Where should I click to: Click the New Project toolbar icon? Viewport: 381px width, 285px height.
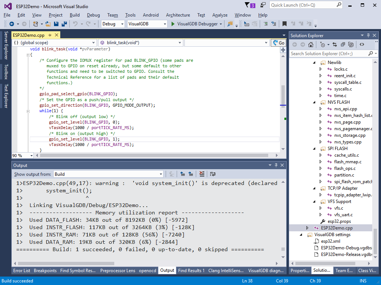tap(36, 24)
